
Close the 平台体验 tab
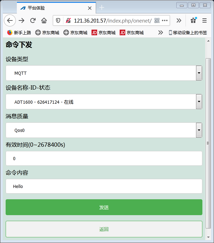[90, 8]
